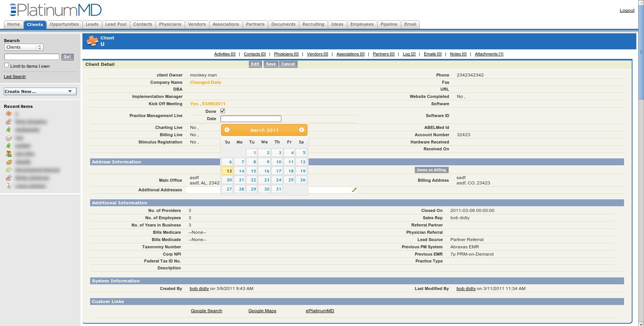Open Attachments [1] link

coord(489,54)
